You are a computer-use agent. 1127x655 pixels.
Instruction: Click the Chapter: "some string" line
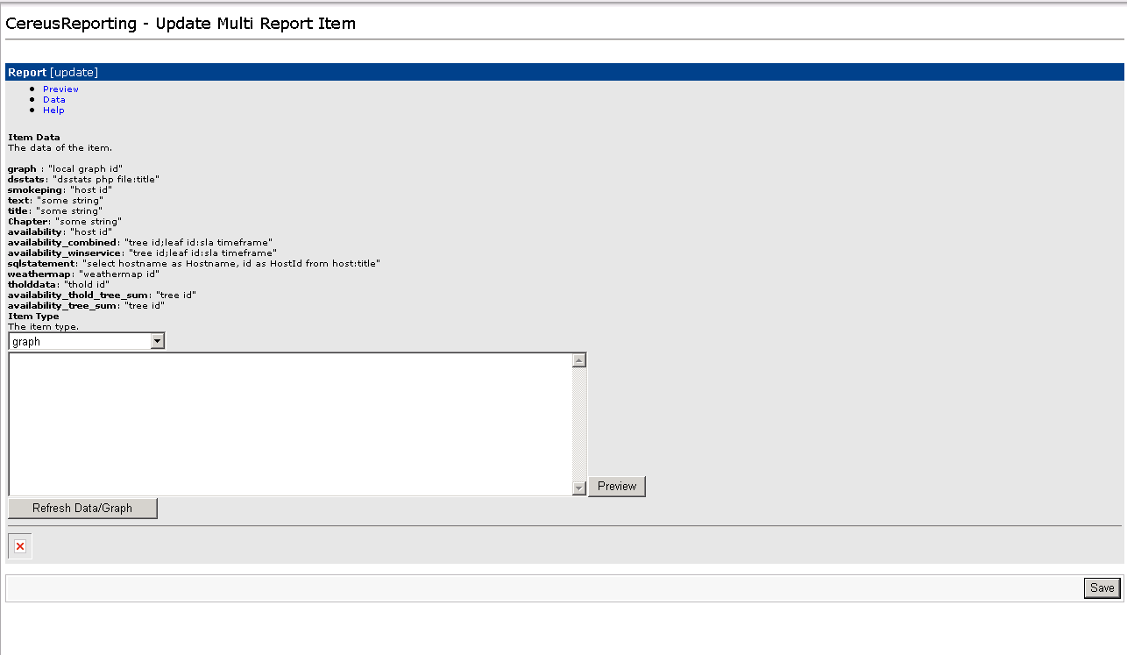(64, 221)
